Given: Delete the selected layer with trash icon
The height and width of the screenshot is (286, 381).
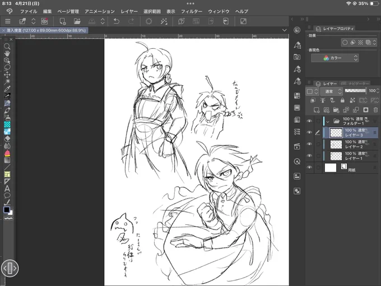Looking at the screenshot, I should pyautogui.click(x=375, y=110).
